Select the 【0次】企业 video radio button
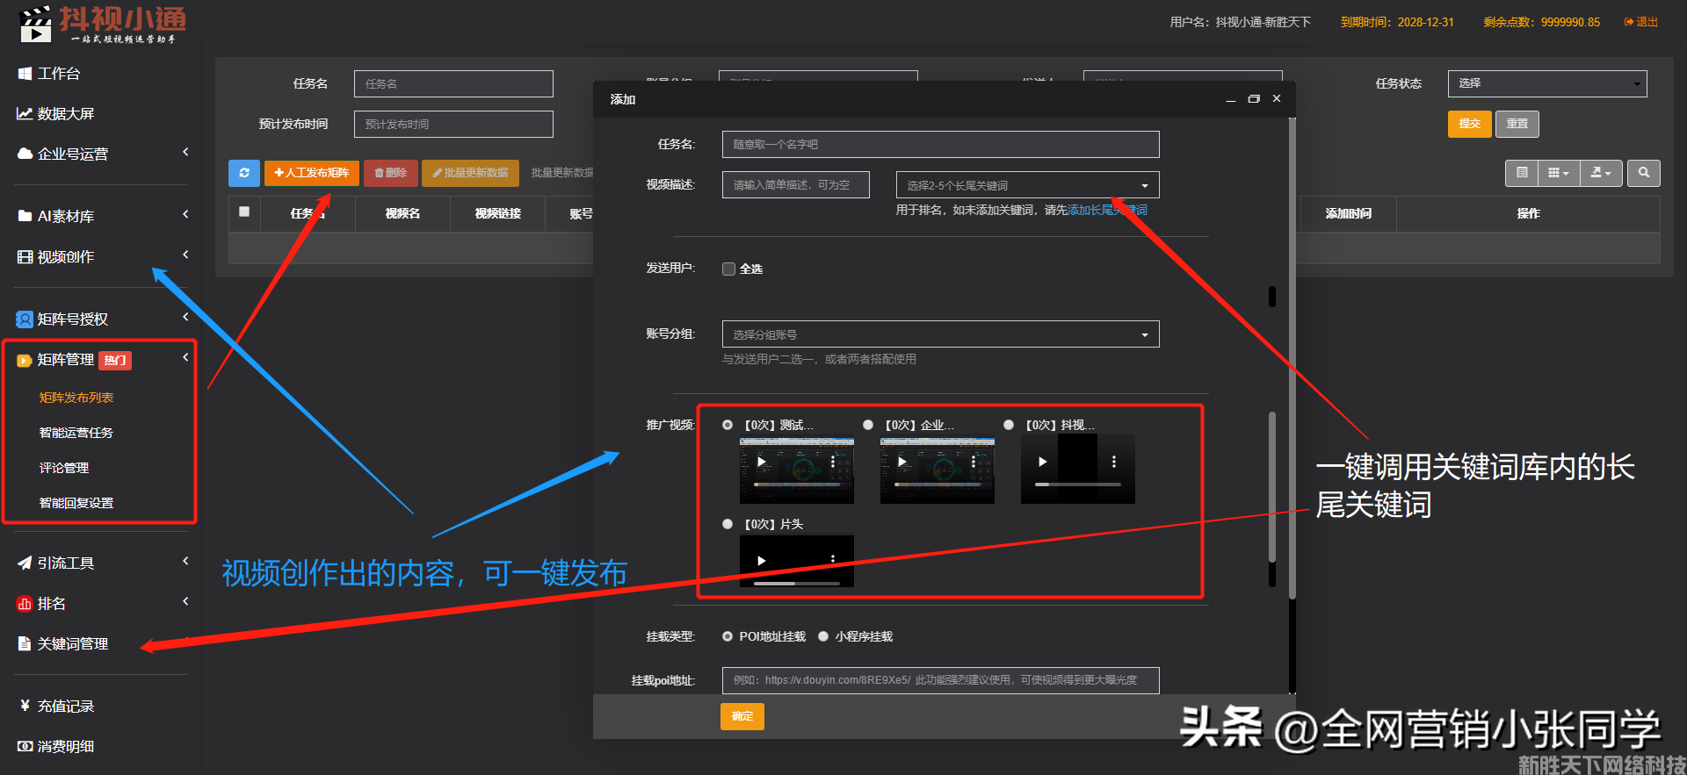The image size is (1687, 775). 868,425
